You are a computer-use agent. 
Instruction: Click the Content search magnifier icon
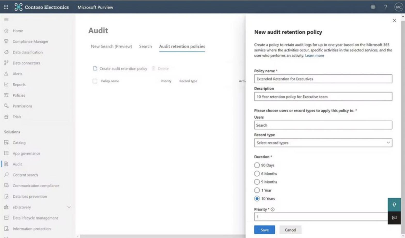point(6,175)
